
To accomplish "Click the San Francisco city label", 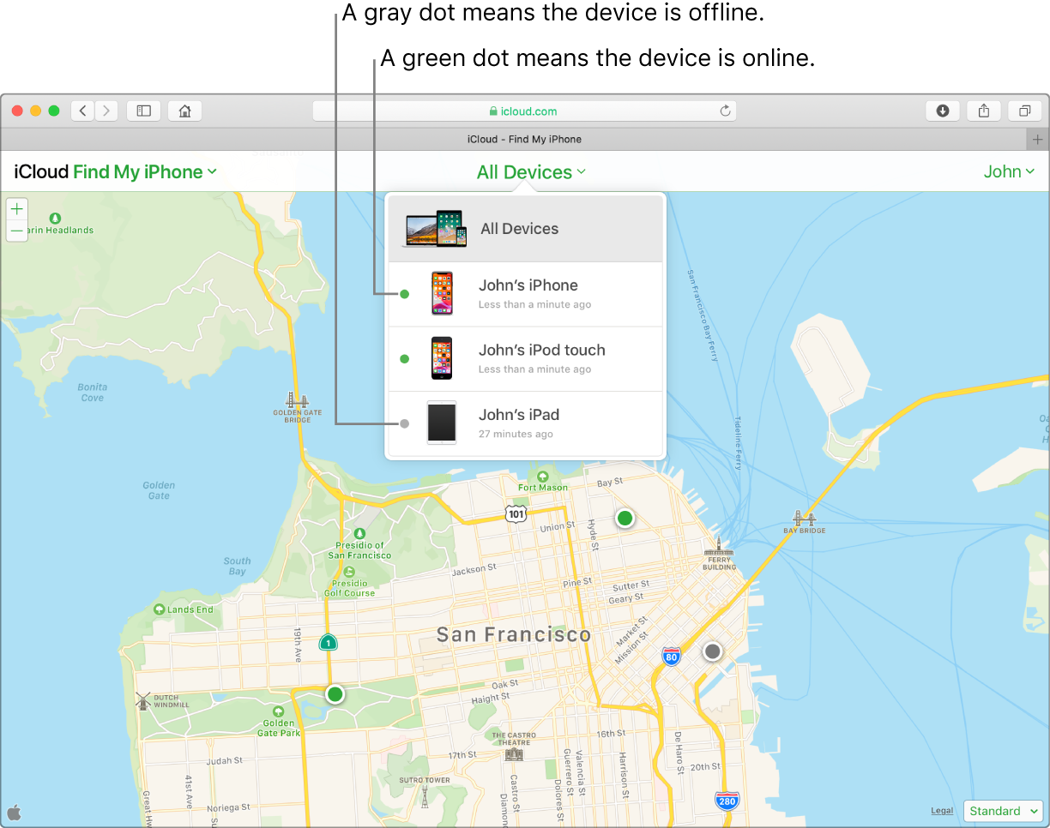I will [514, 635].
